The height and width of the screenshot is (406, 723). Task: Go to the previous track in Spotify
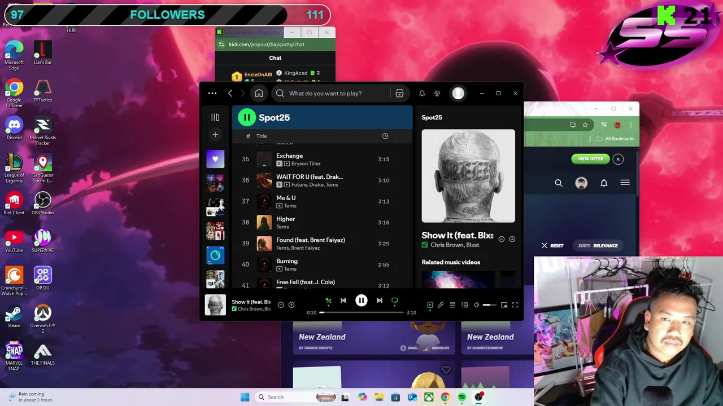(x=343, y=301)
